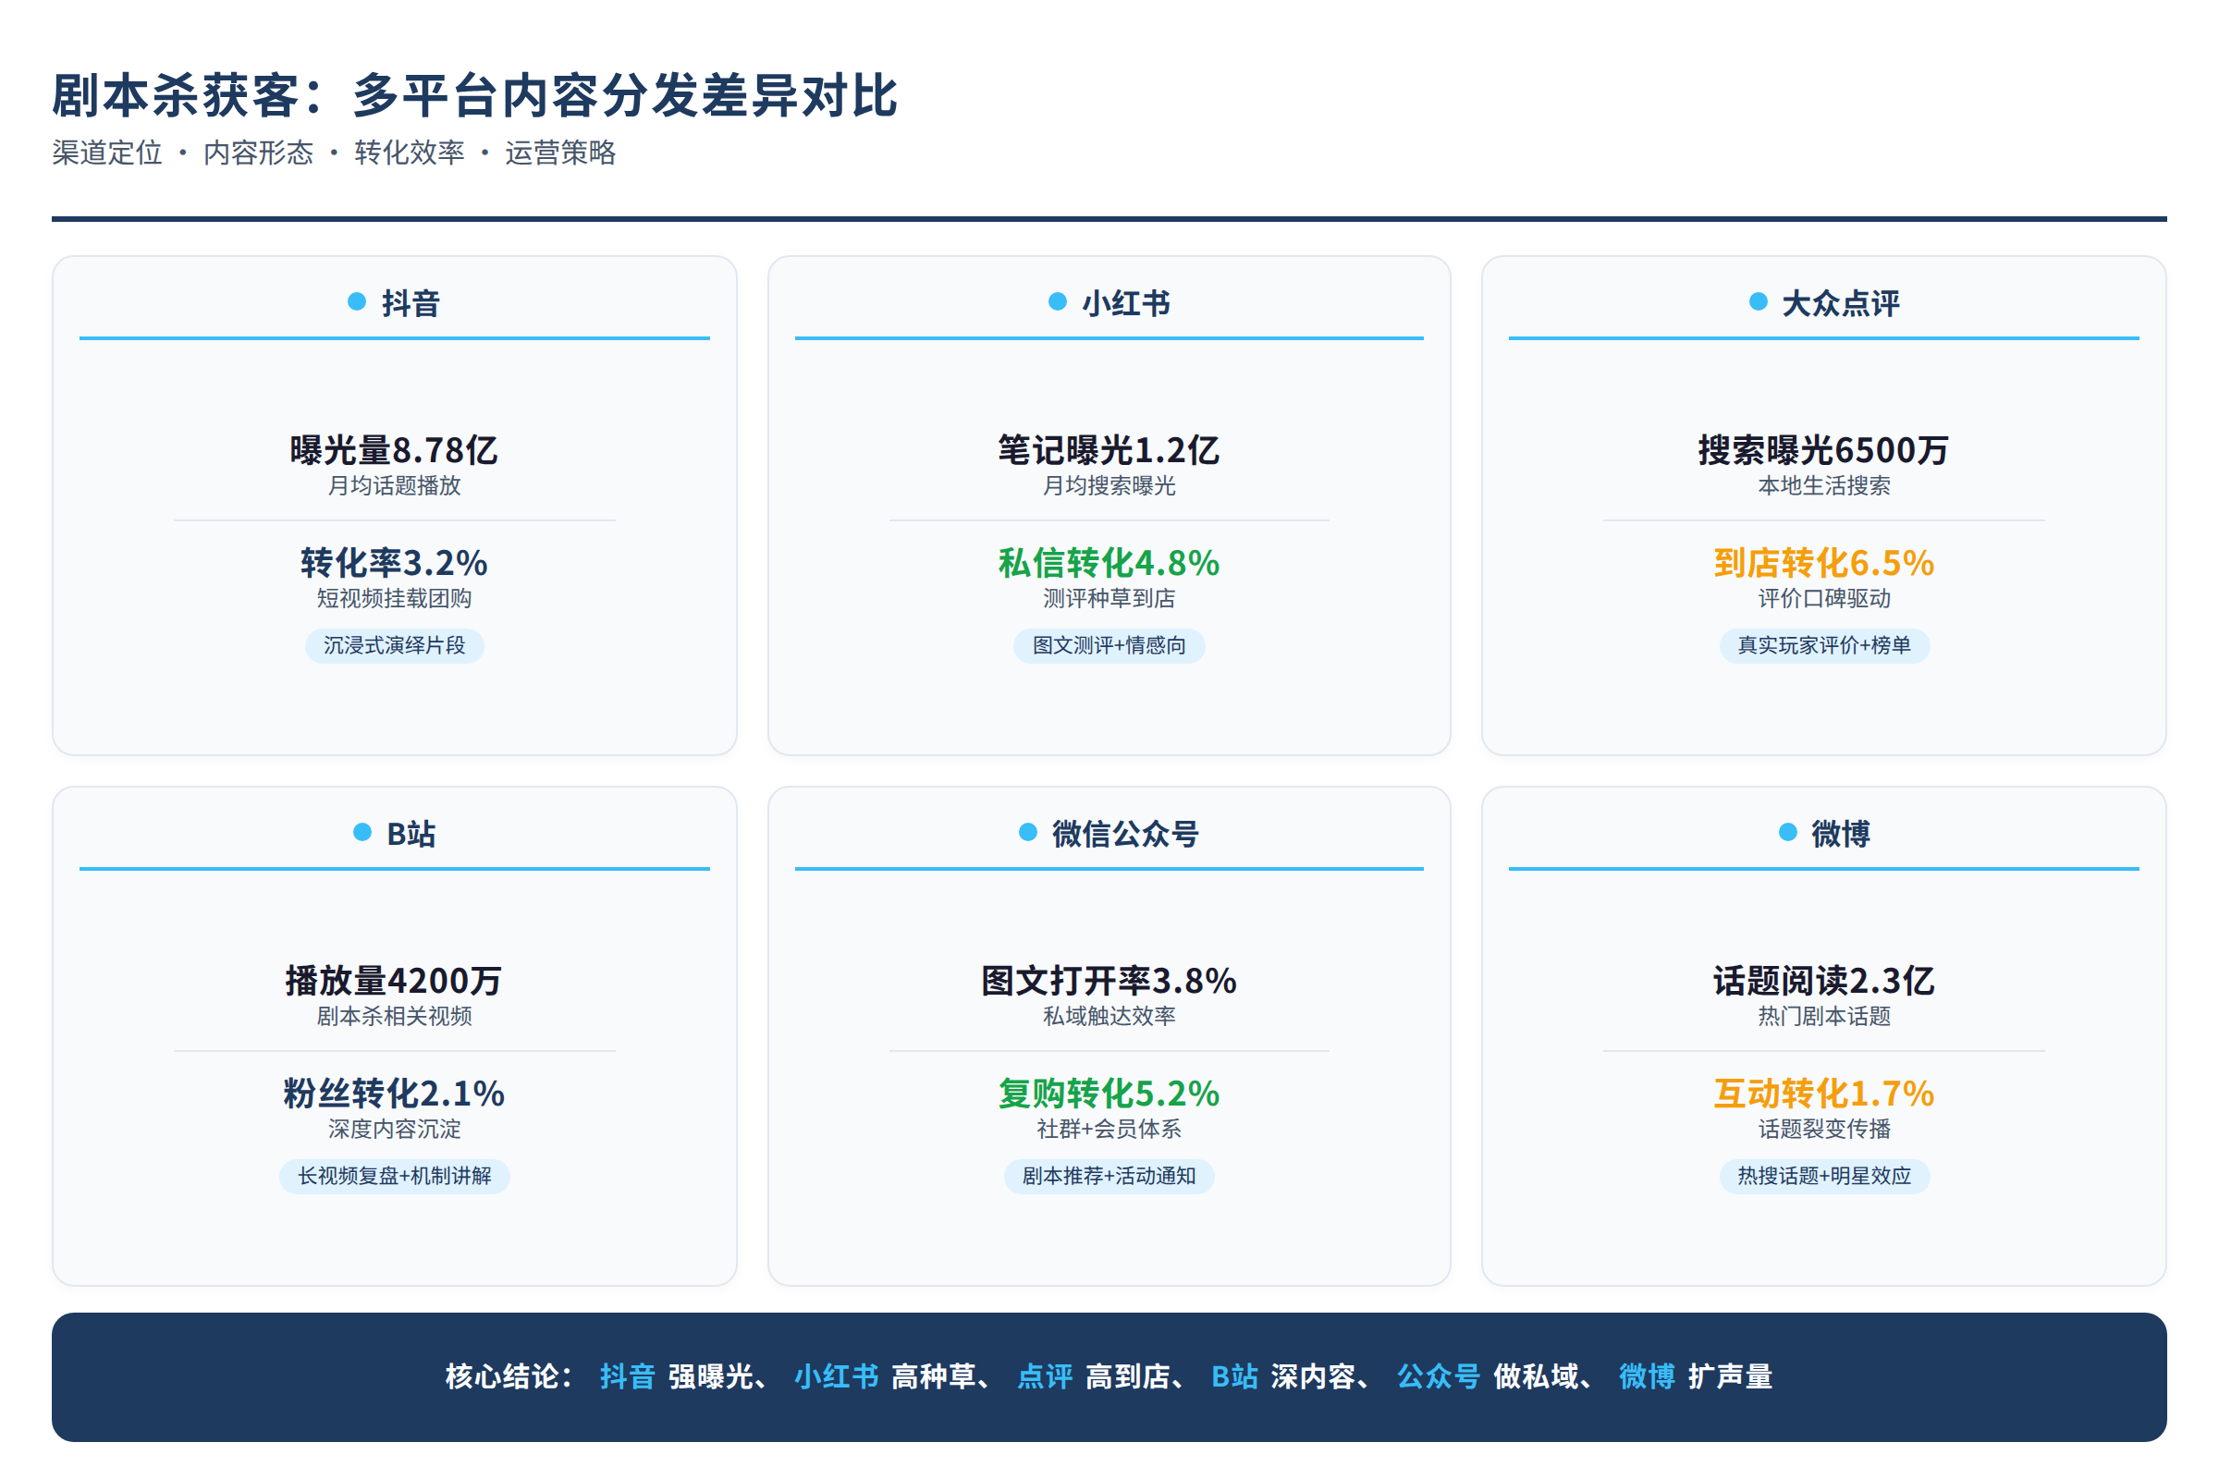Viewport: 2219px width, 1479px height.
Task: Click the 曝光量8.78亿 metric
Action: click(x=394, y=450)
